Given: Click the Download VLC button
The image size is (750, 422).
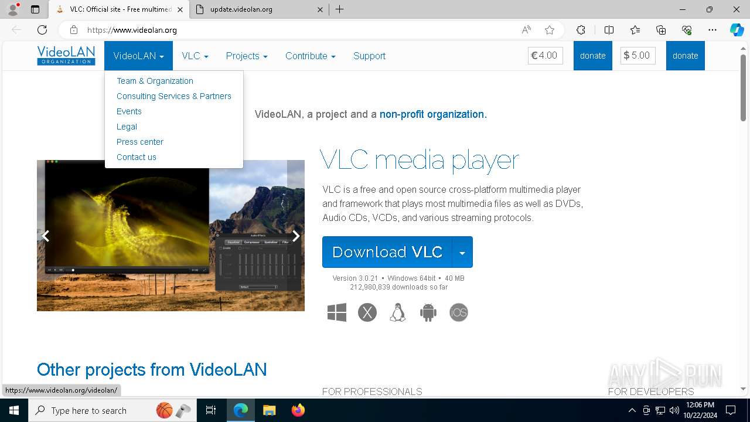Looking at the screenshot, I should pos(387,252).
